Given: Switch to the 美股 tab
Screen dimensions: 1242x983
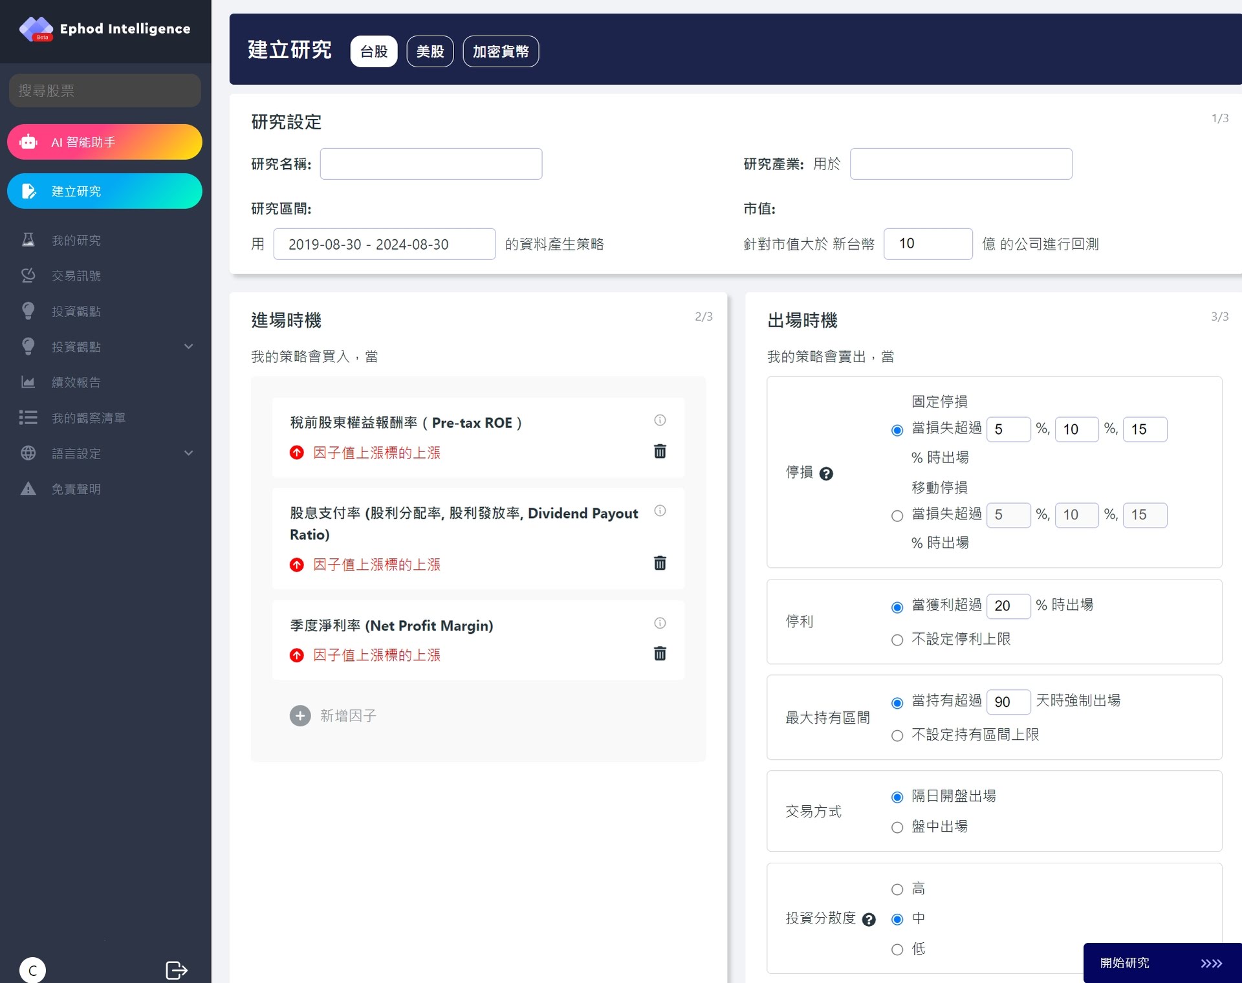Looking at the screenshot, I should 430,51.
